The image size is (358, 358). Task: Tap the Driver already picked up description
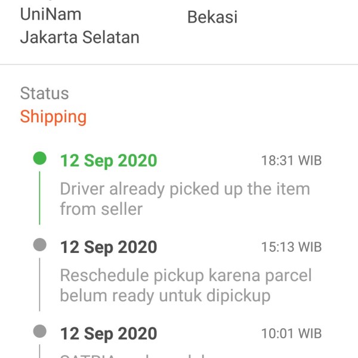(185, 199)
